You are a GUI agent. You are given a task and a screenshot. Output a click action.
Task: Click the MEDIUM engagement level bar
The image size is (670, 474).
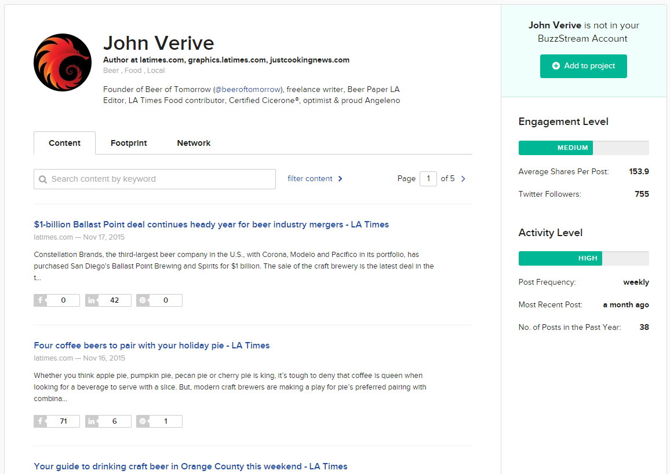(555, 148)
